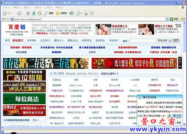Click the Windows flag logo throbber
The height and width of the screenshot is (134, 187).
click(183, 7)
